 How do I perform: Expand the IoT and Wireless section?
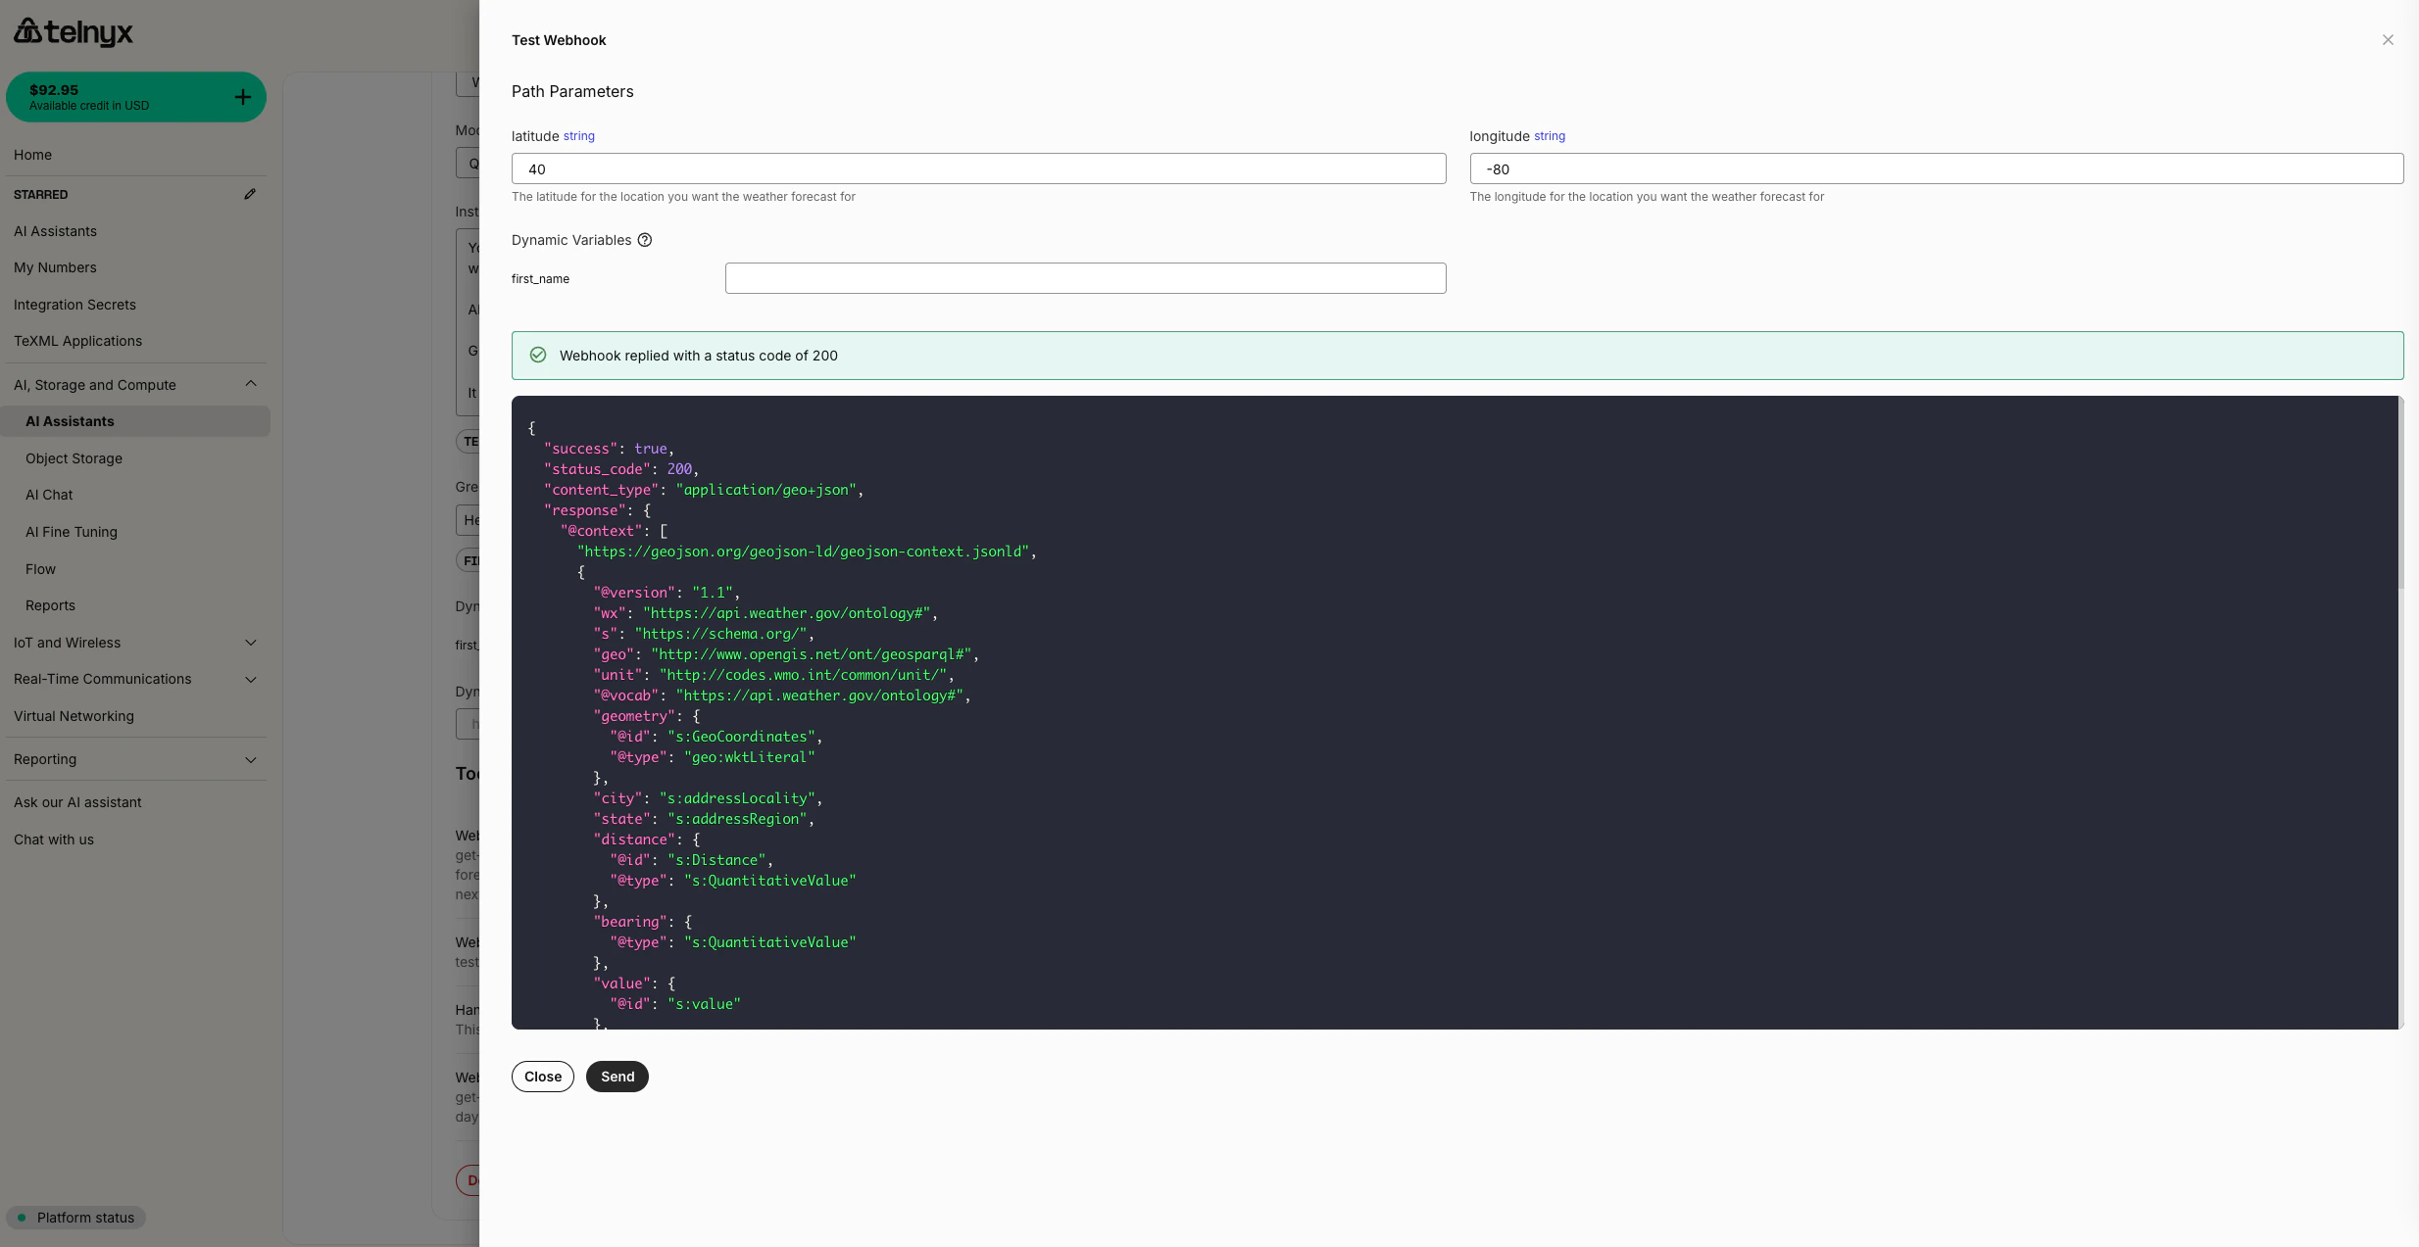coord(251,643)
